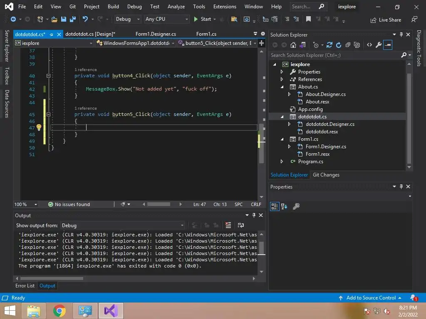Collapse the button5_Click method outline
Screen dimensions: 426x319
48,115
